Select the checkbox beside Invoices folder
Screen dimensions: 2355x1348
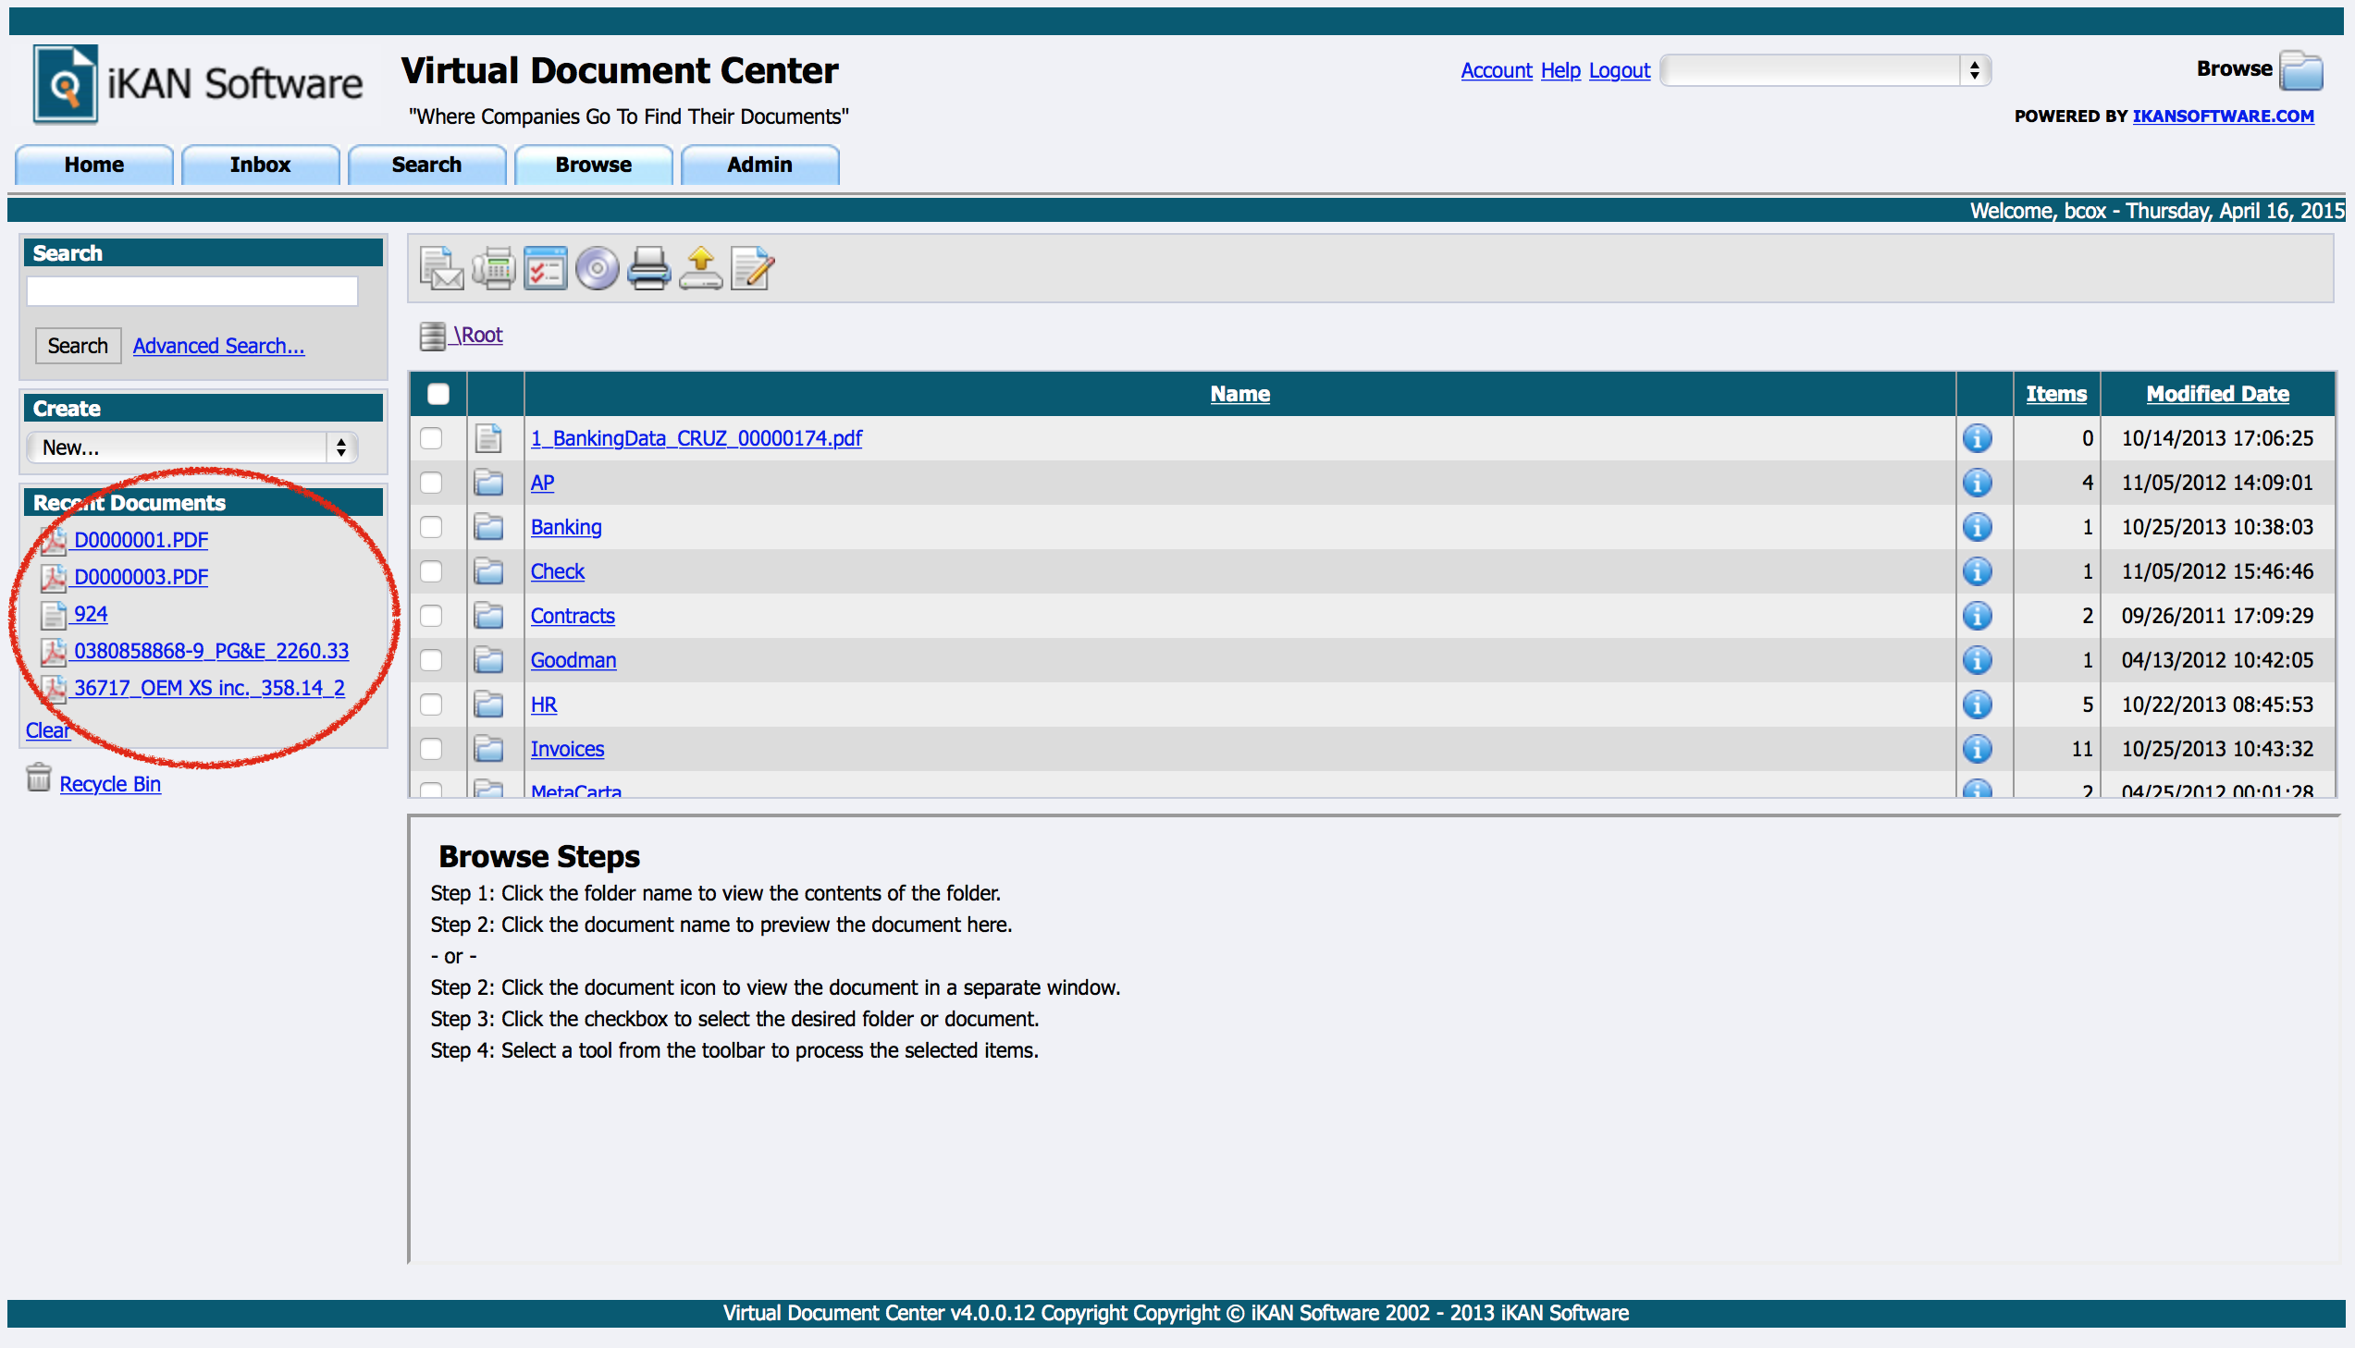pyautogui.click(x=432, y=748)
